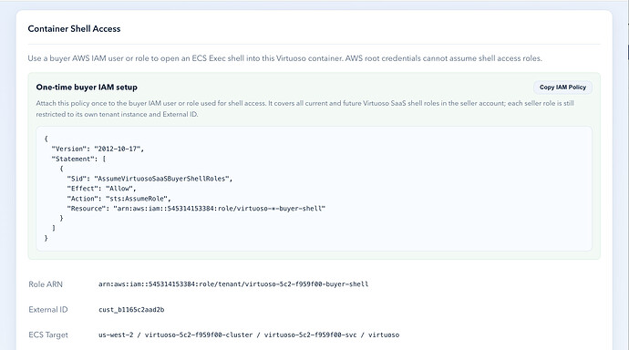Select the us-west-2 ECS Target value
Viewport: 629px width, 350px height.
[249, 335]
